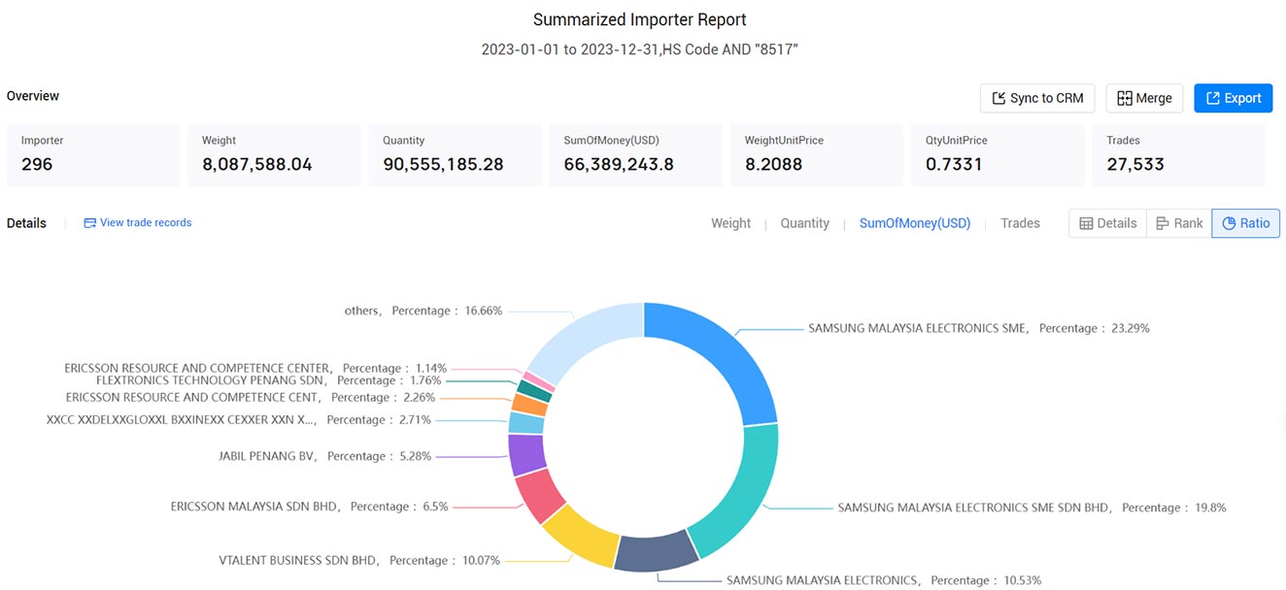
Task: Click date range and HS Code subtitle
Action: point(640,49)
